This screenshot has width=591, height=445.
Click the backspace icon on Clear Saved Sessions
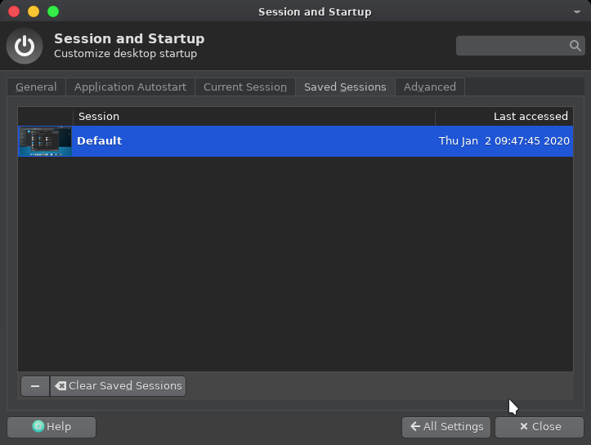click(x=60, y=386)
